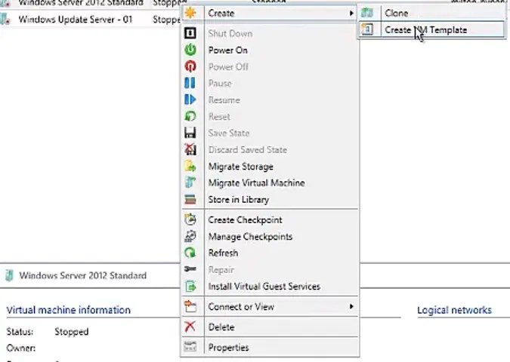
Task: Click the greyed Repair entry
Action: coord(270,269)
